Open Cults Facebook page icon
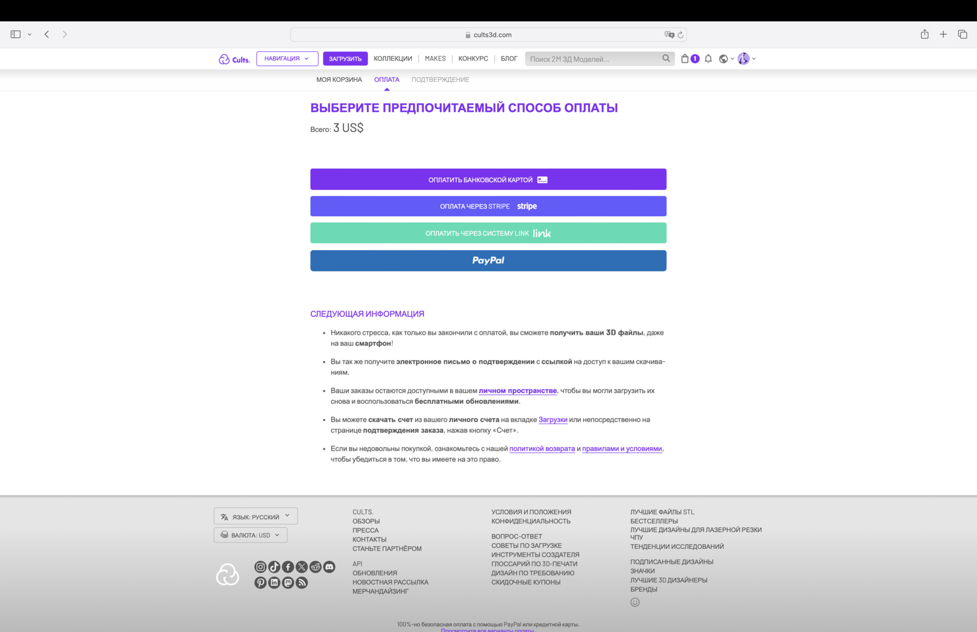 tap(288, 567)
